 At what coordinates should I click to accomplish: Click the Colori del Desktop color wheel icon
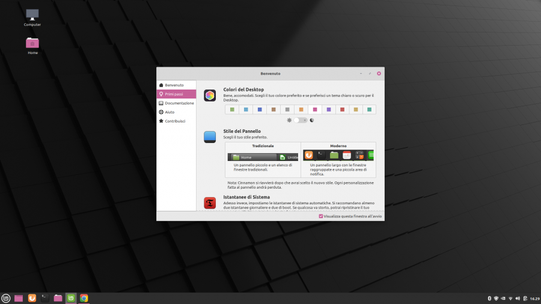210,96
